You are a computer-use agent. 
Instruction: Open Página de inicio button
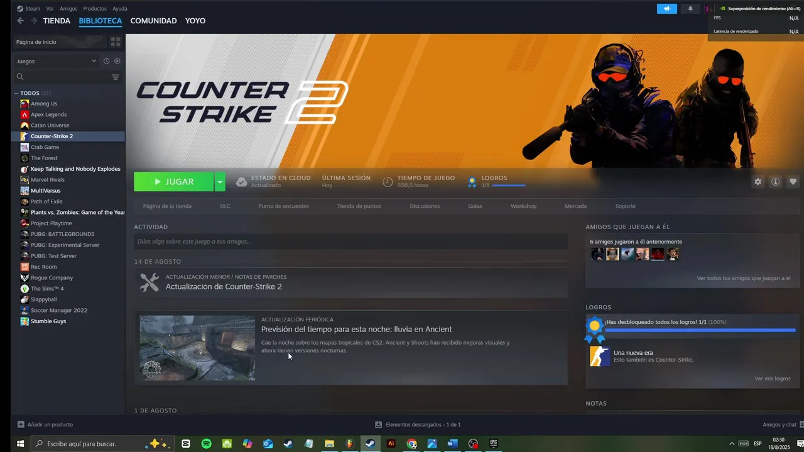[60, 42]
